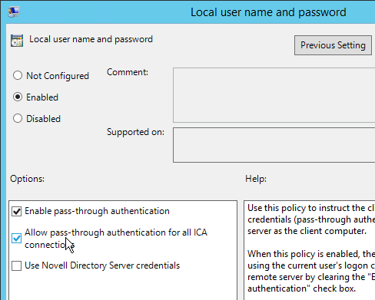
Task: Click the Supported on: label
Action: pyautogui.click(x=135, y=132)
